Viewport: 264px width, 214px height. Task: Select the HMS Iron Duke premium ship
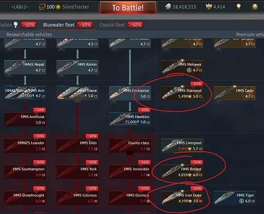pos(182,198)
